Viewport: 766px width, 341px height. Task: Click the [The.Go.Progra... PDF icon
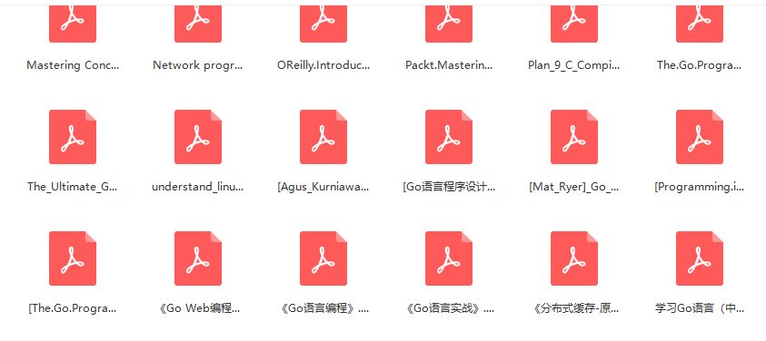coord(73,258)
